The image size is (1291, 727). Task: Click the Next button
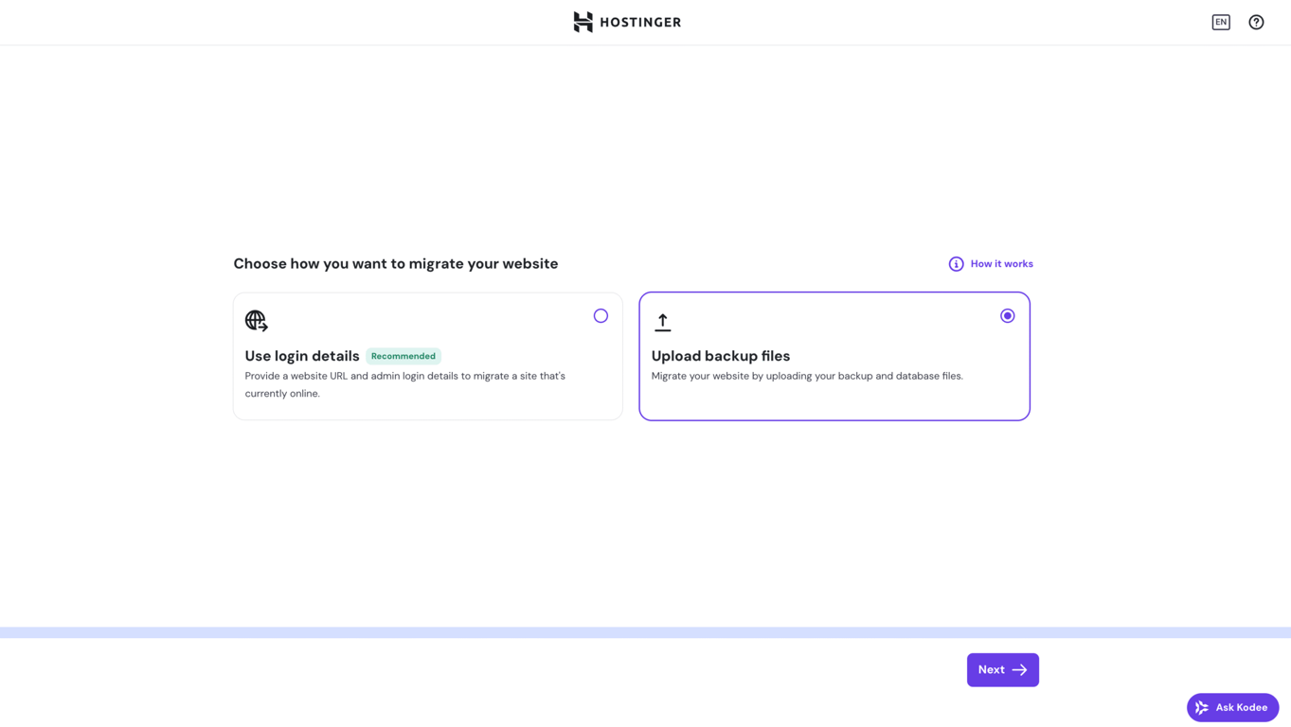(x=1002, y=669)
